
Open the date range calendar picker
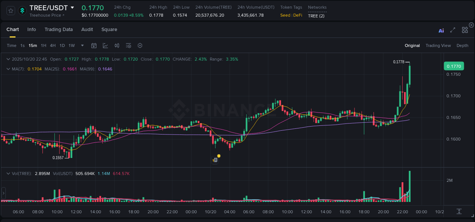[94, 45]
